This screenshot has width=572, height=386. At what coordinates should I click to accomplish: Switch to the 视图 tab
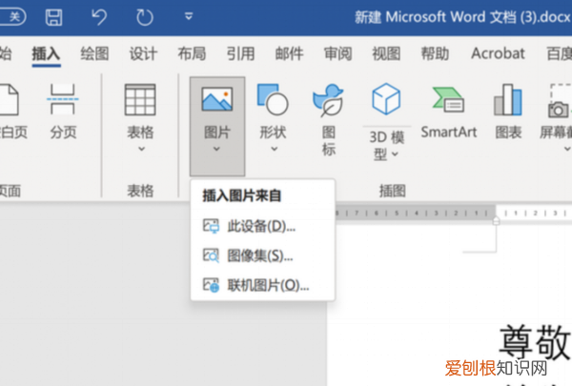(386, 54)
